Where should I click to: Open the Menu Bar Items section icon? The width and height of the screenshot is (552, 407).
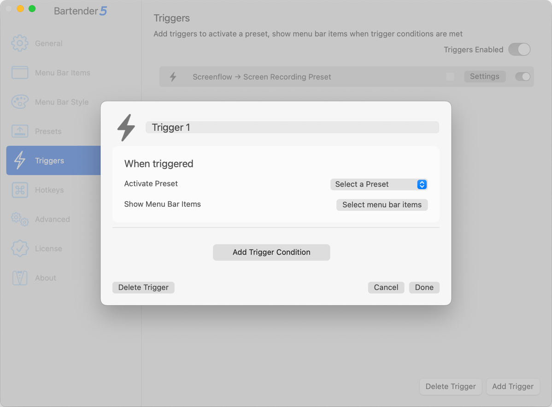(x=20, y=73)
